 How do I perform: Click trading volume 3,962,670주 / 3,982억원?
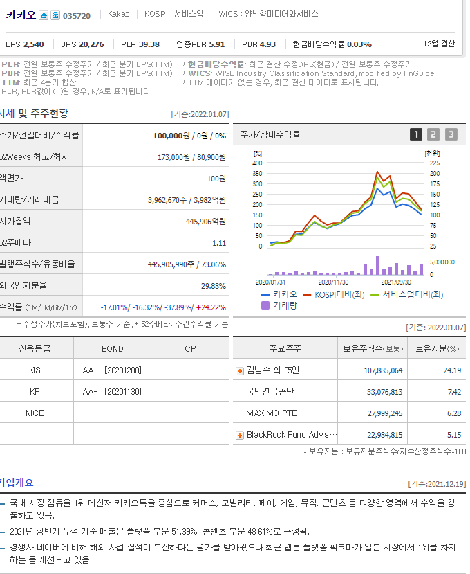click(187, 200)
